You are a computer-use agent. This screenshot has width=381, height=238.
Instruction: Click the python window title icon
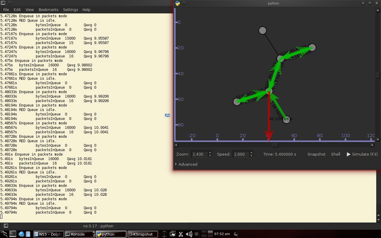point(178,3)
